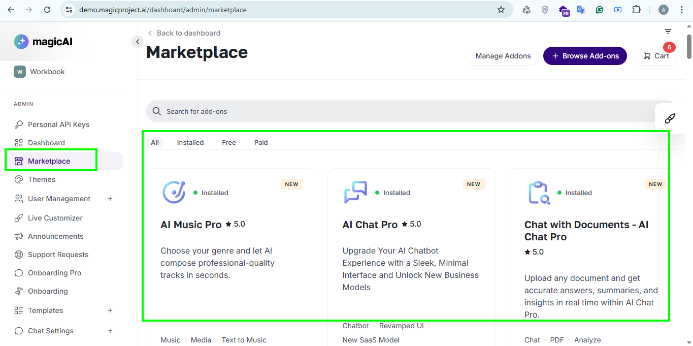Click the AI Music Pro addon icon
The height and width of the screenshot is (346, 693).
click(x=174, y=193)
